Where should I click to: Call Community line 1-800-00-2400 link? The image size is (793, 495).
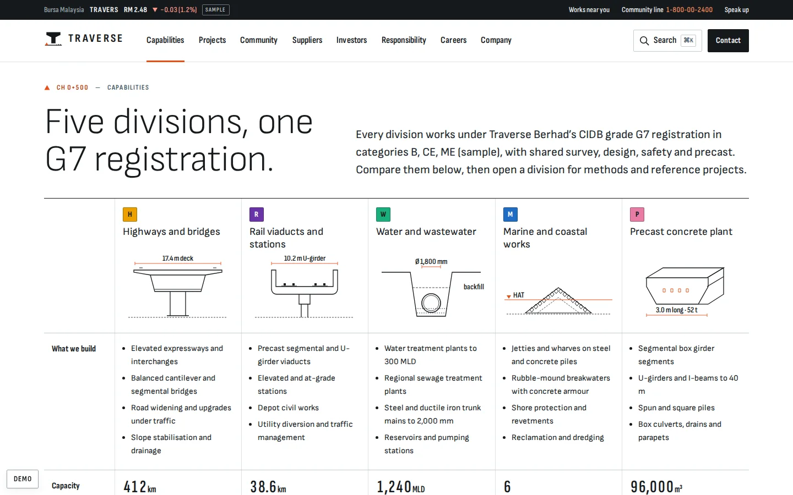(667, 10)
